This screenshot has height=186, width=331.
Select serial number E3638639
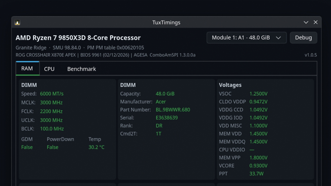(167, 118)
